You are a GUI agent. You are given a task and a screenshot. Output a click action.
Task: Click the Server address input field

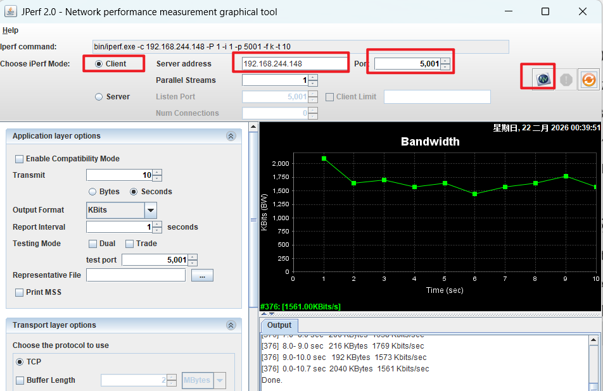pyautogui.click(x=295, y=64)
